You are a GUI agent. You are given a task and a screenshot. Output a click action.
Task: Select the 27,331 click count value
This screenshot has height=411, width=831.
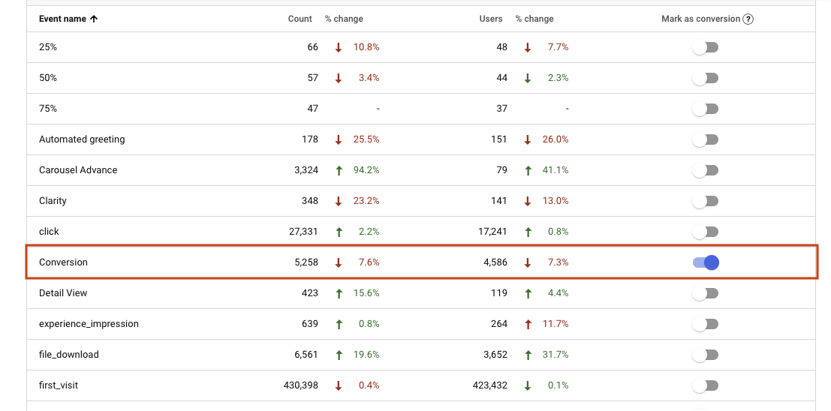coord(304,232)
